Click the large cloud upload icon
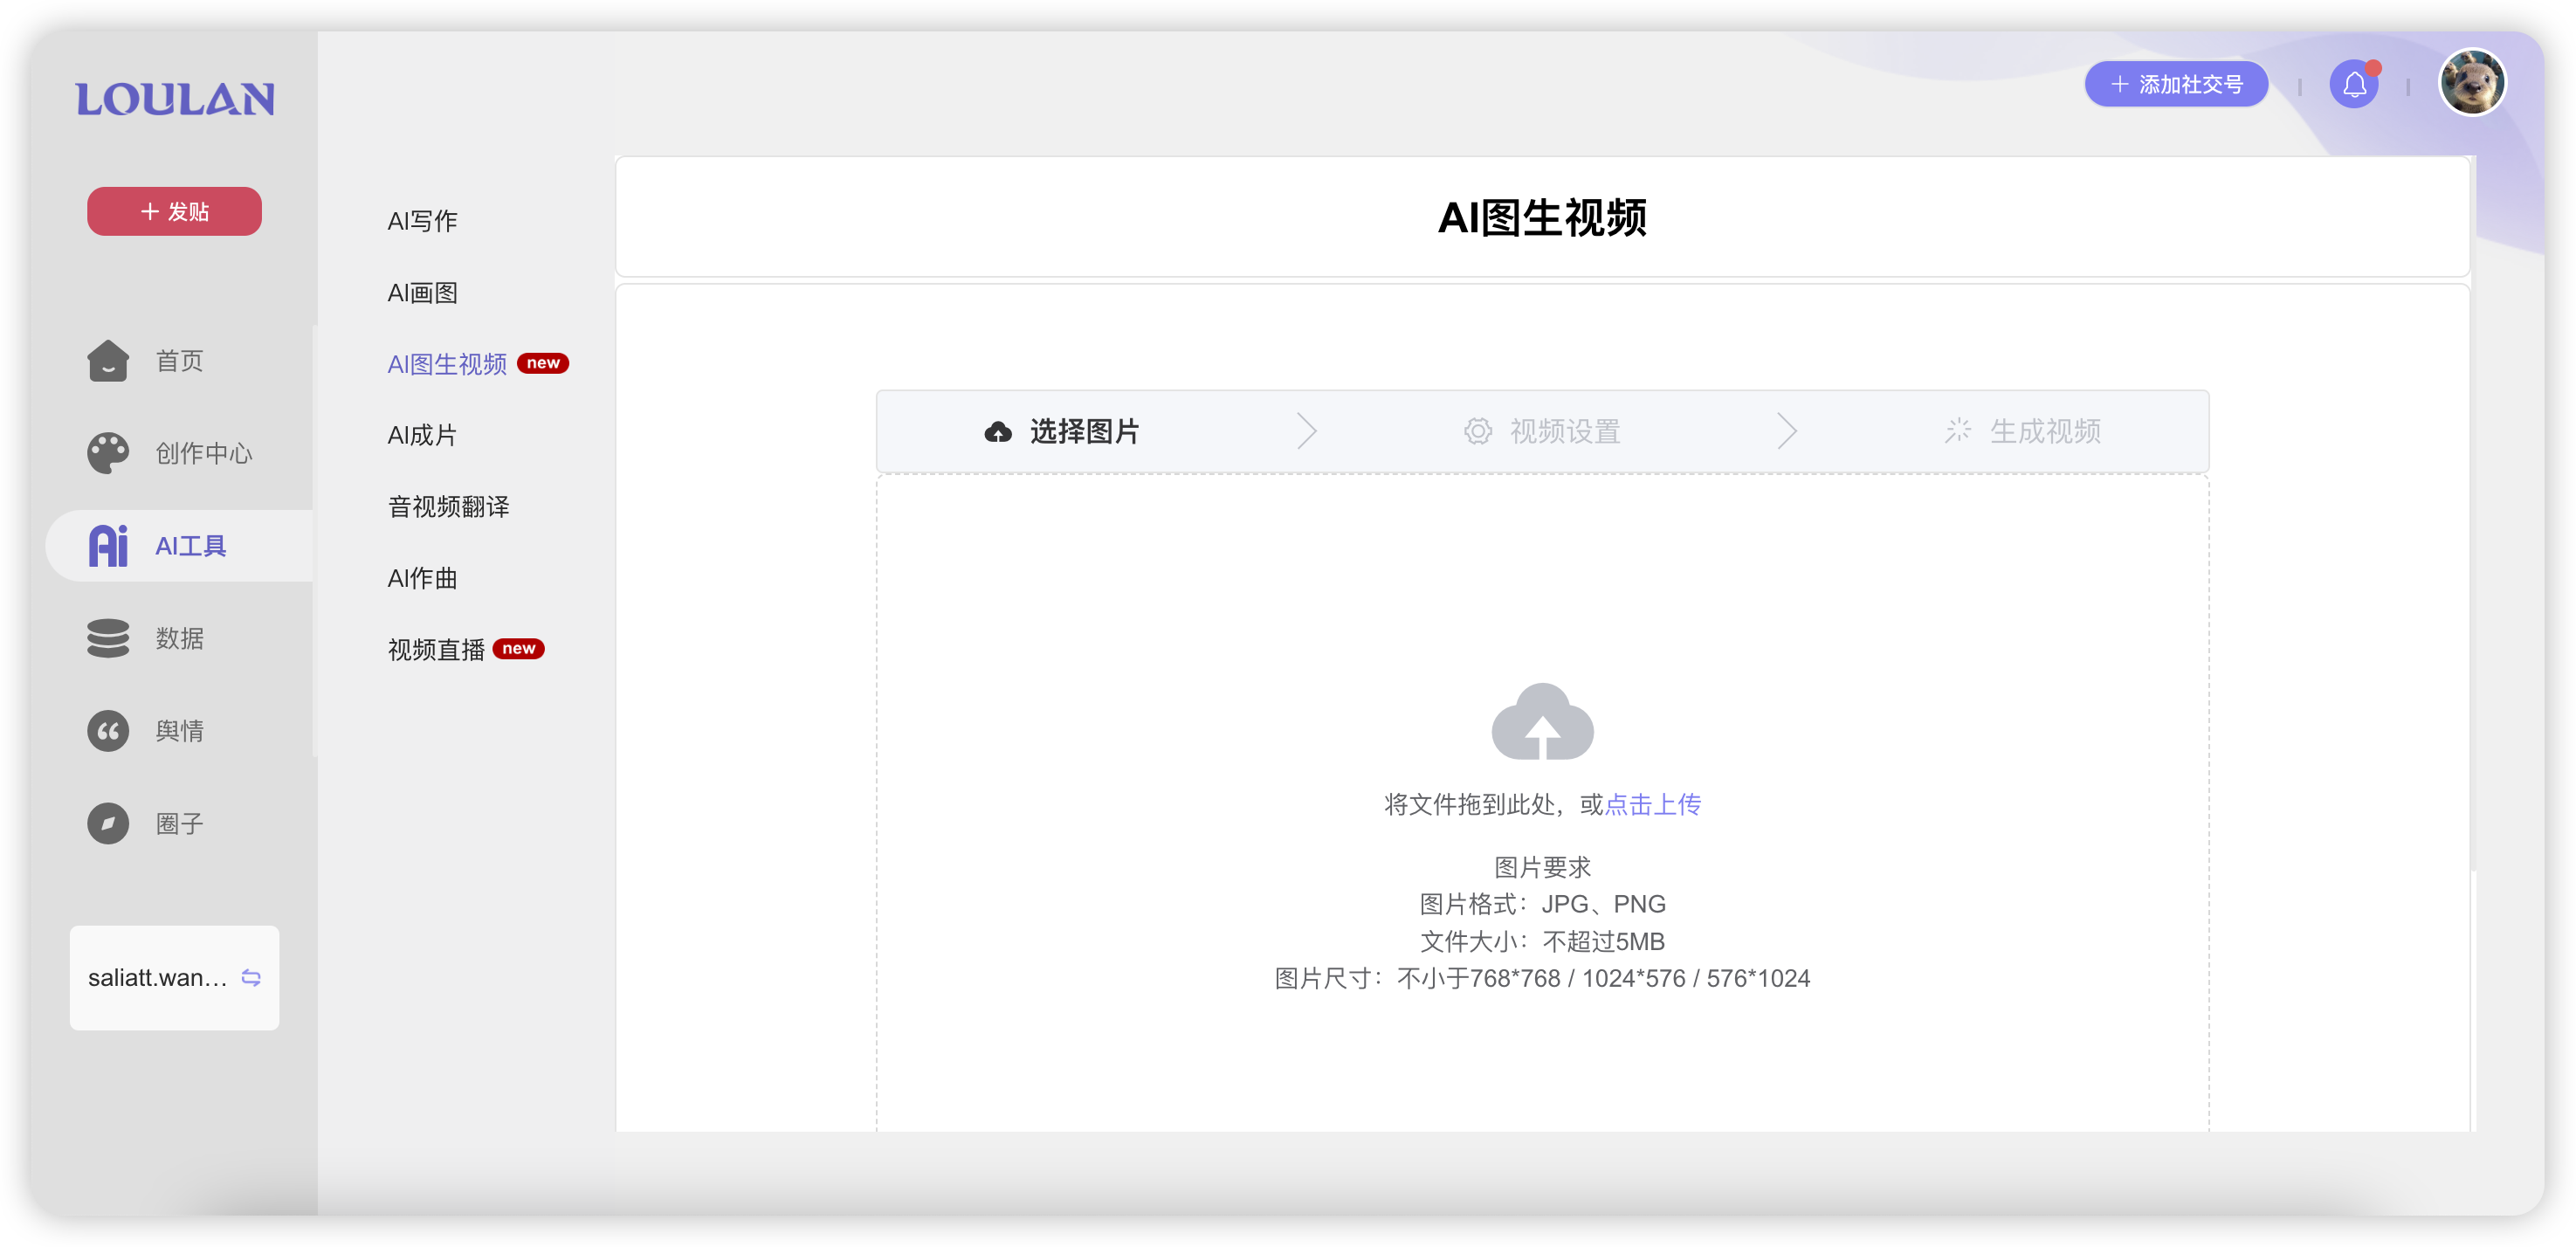The width and height of the screenshot is (2576, 1247). pyautogui.click(x=1543, y=722)
